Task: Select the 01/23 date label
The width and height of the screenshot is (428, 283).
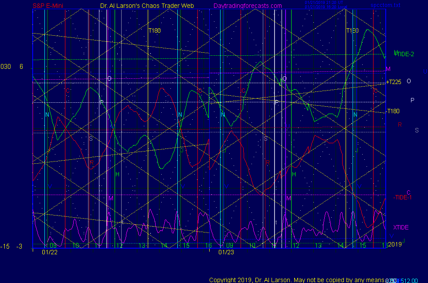Action: coord(226,252)
